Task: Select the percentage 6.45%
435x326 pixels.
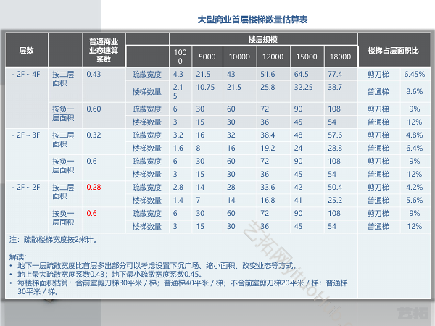Action: (414, 75)
